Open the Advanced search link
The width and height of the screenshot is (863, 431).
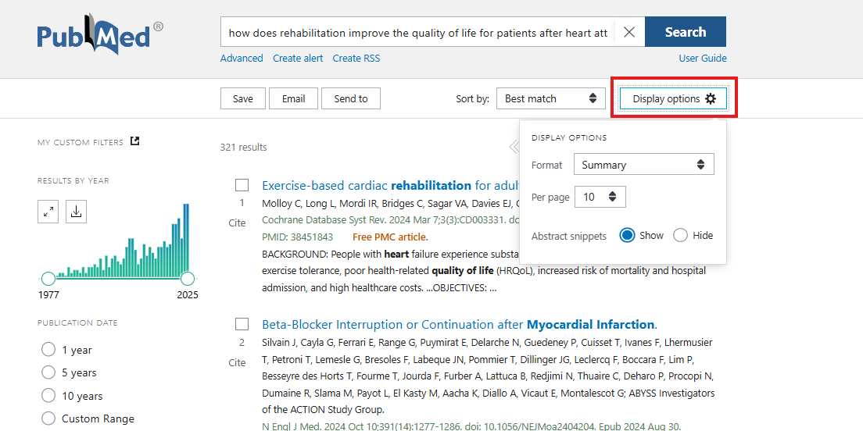pos(242,59)
